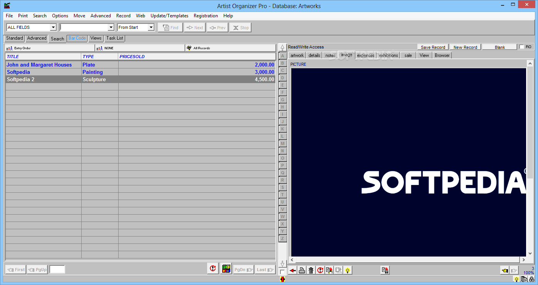Click the grayed pointing-hand next record icon
538x285 pixels.
[514, 270]
